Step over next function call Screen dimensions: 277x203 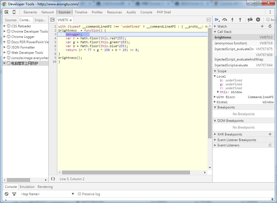tap(225, 20)
